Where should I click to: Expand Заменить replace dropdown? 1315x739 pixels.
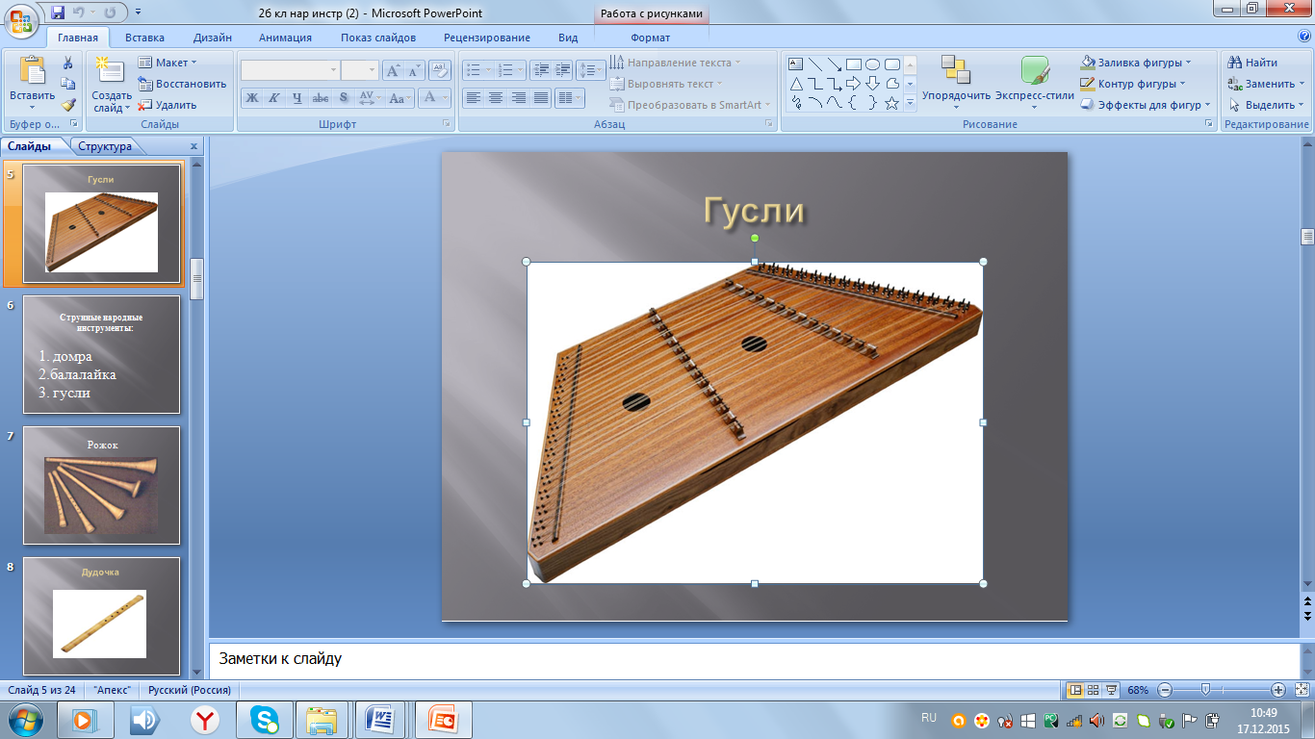click(1267, 84)
